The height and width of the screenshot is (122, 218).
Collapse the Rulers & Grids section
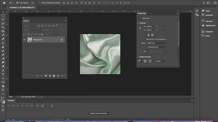point(138,57)
